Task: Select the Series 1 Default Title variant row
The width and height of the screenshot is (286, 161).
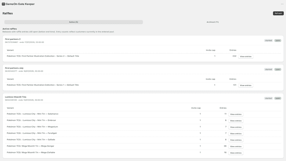Action: [x=143, y=85]
